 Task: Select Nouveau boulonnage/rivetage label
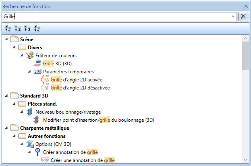(x=68, y=112)
